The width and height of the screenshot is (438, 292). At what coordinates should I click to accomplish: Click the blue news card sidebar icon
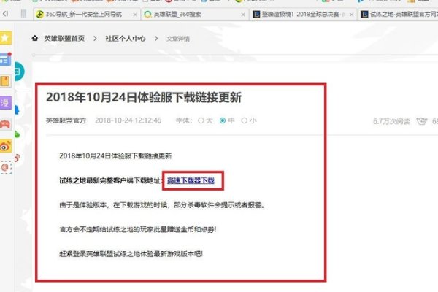[x=6, y=59]
